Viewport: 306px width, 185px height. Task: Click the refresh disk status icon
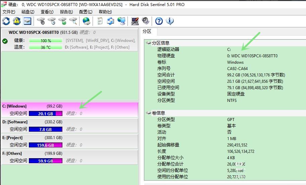tap(6, 21)
